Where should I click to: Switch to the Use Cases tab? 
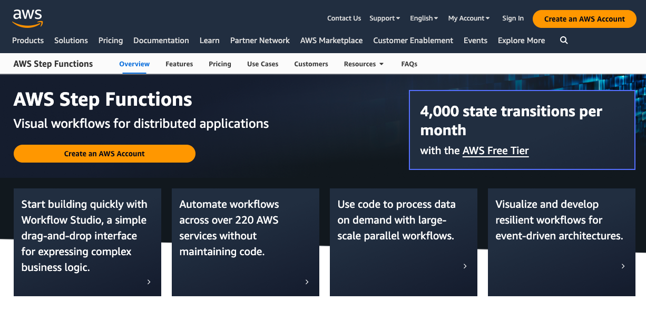(x=263, y=64)
